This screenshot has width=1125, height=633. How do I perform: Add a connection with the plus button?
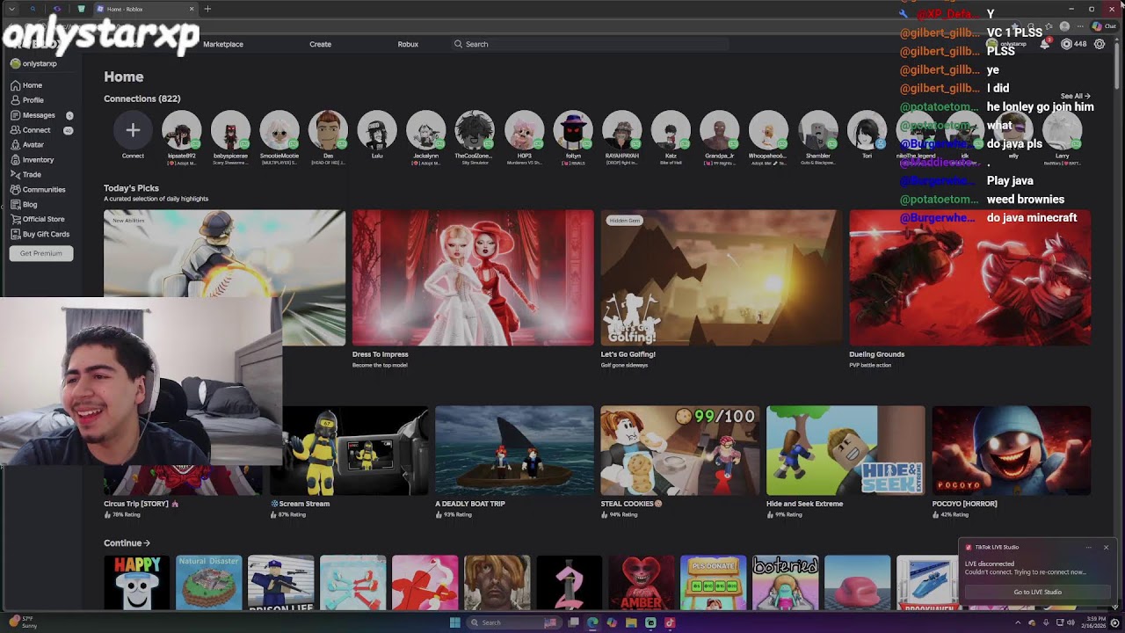click(133, 131)
